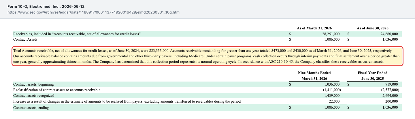Screen dimensions: 415x119
Task: Select the Contract assets, beginning row label
Action: [33, 84]
